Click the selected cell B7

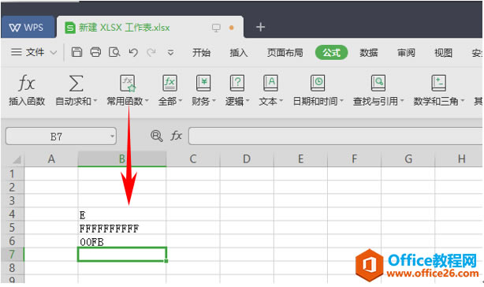pyautogui.click(x=122, y=255)
